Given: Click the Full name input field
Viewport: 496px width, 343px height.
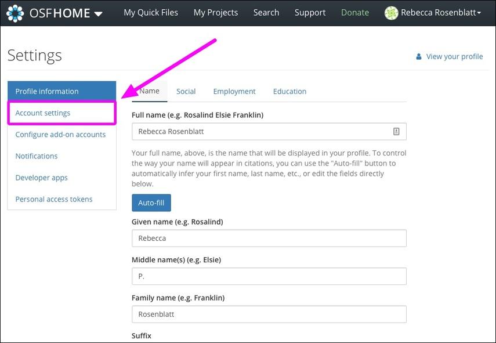Looking at the screenshot, I should (x=269, y=131).
